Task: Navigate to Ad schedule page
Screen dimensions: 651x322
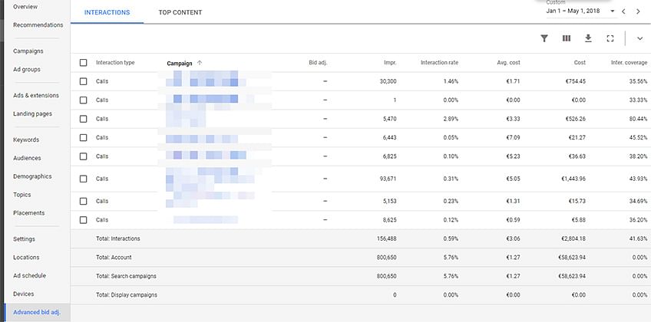Action: coord(29,275)
